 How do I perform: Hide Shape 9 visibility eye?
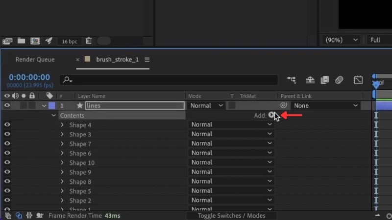[x=7, y=172]
